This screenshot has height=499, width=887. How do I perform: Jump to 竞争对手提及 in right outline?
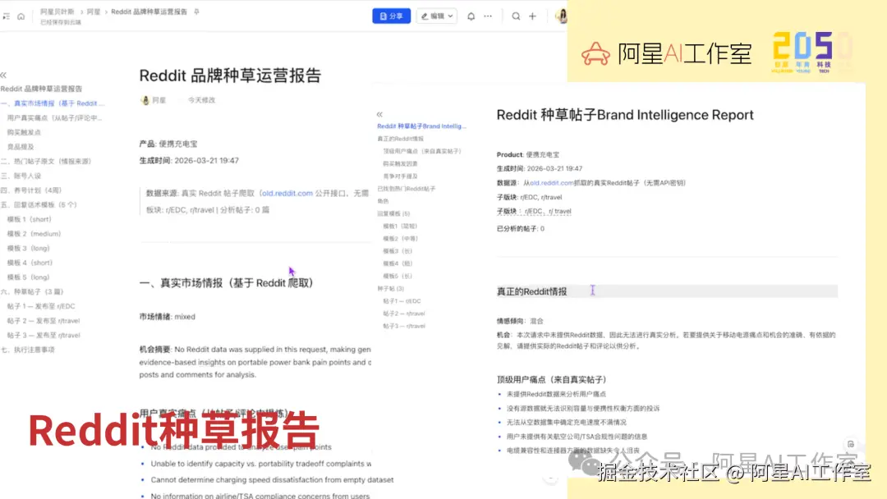pos(400,176)
